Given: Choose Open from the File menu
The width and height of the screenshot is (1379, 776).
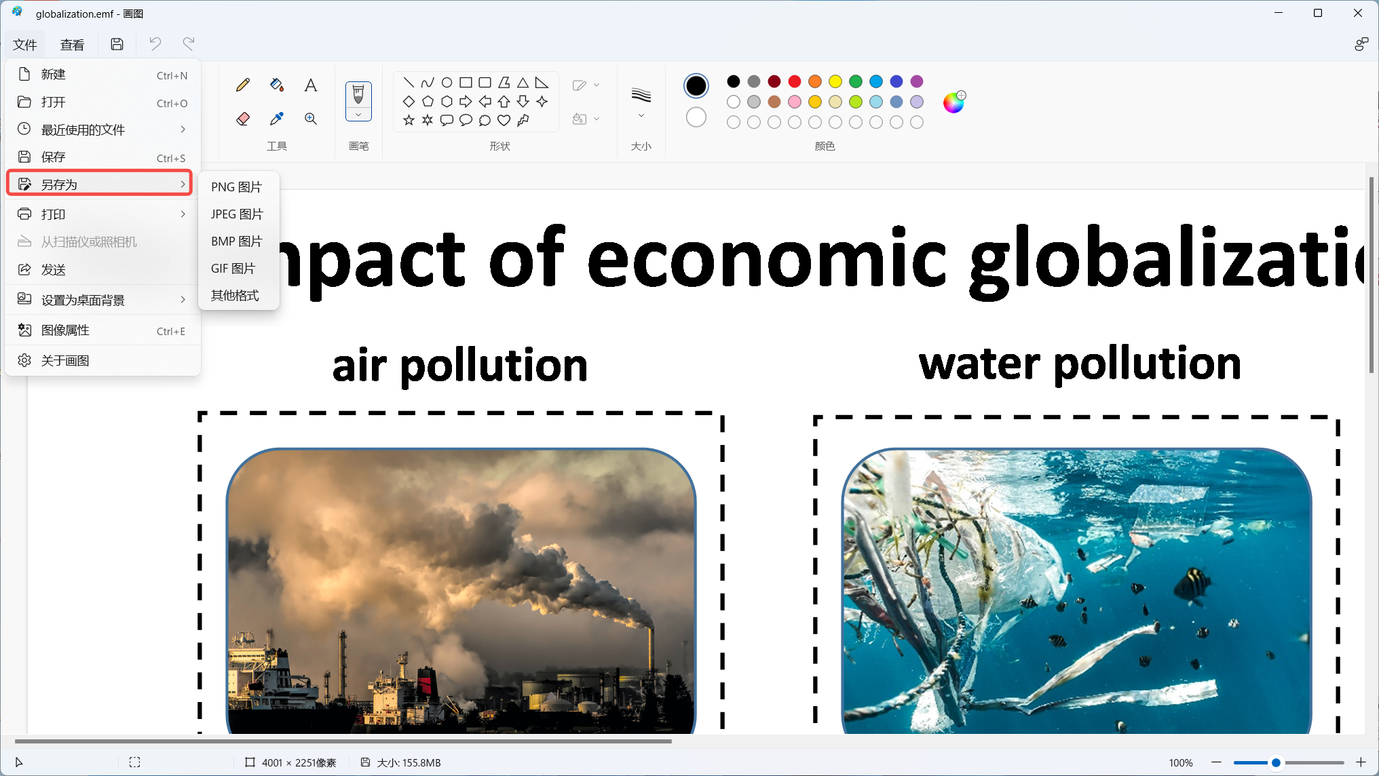Looking at the screenshot, I should tap(102, 102).
